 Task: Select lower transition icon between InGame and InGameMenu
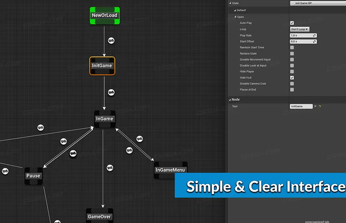click(129, 150)
